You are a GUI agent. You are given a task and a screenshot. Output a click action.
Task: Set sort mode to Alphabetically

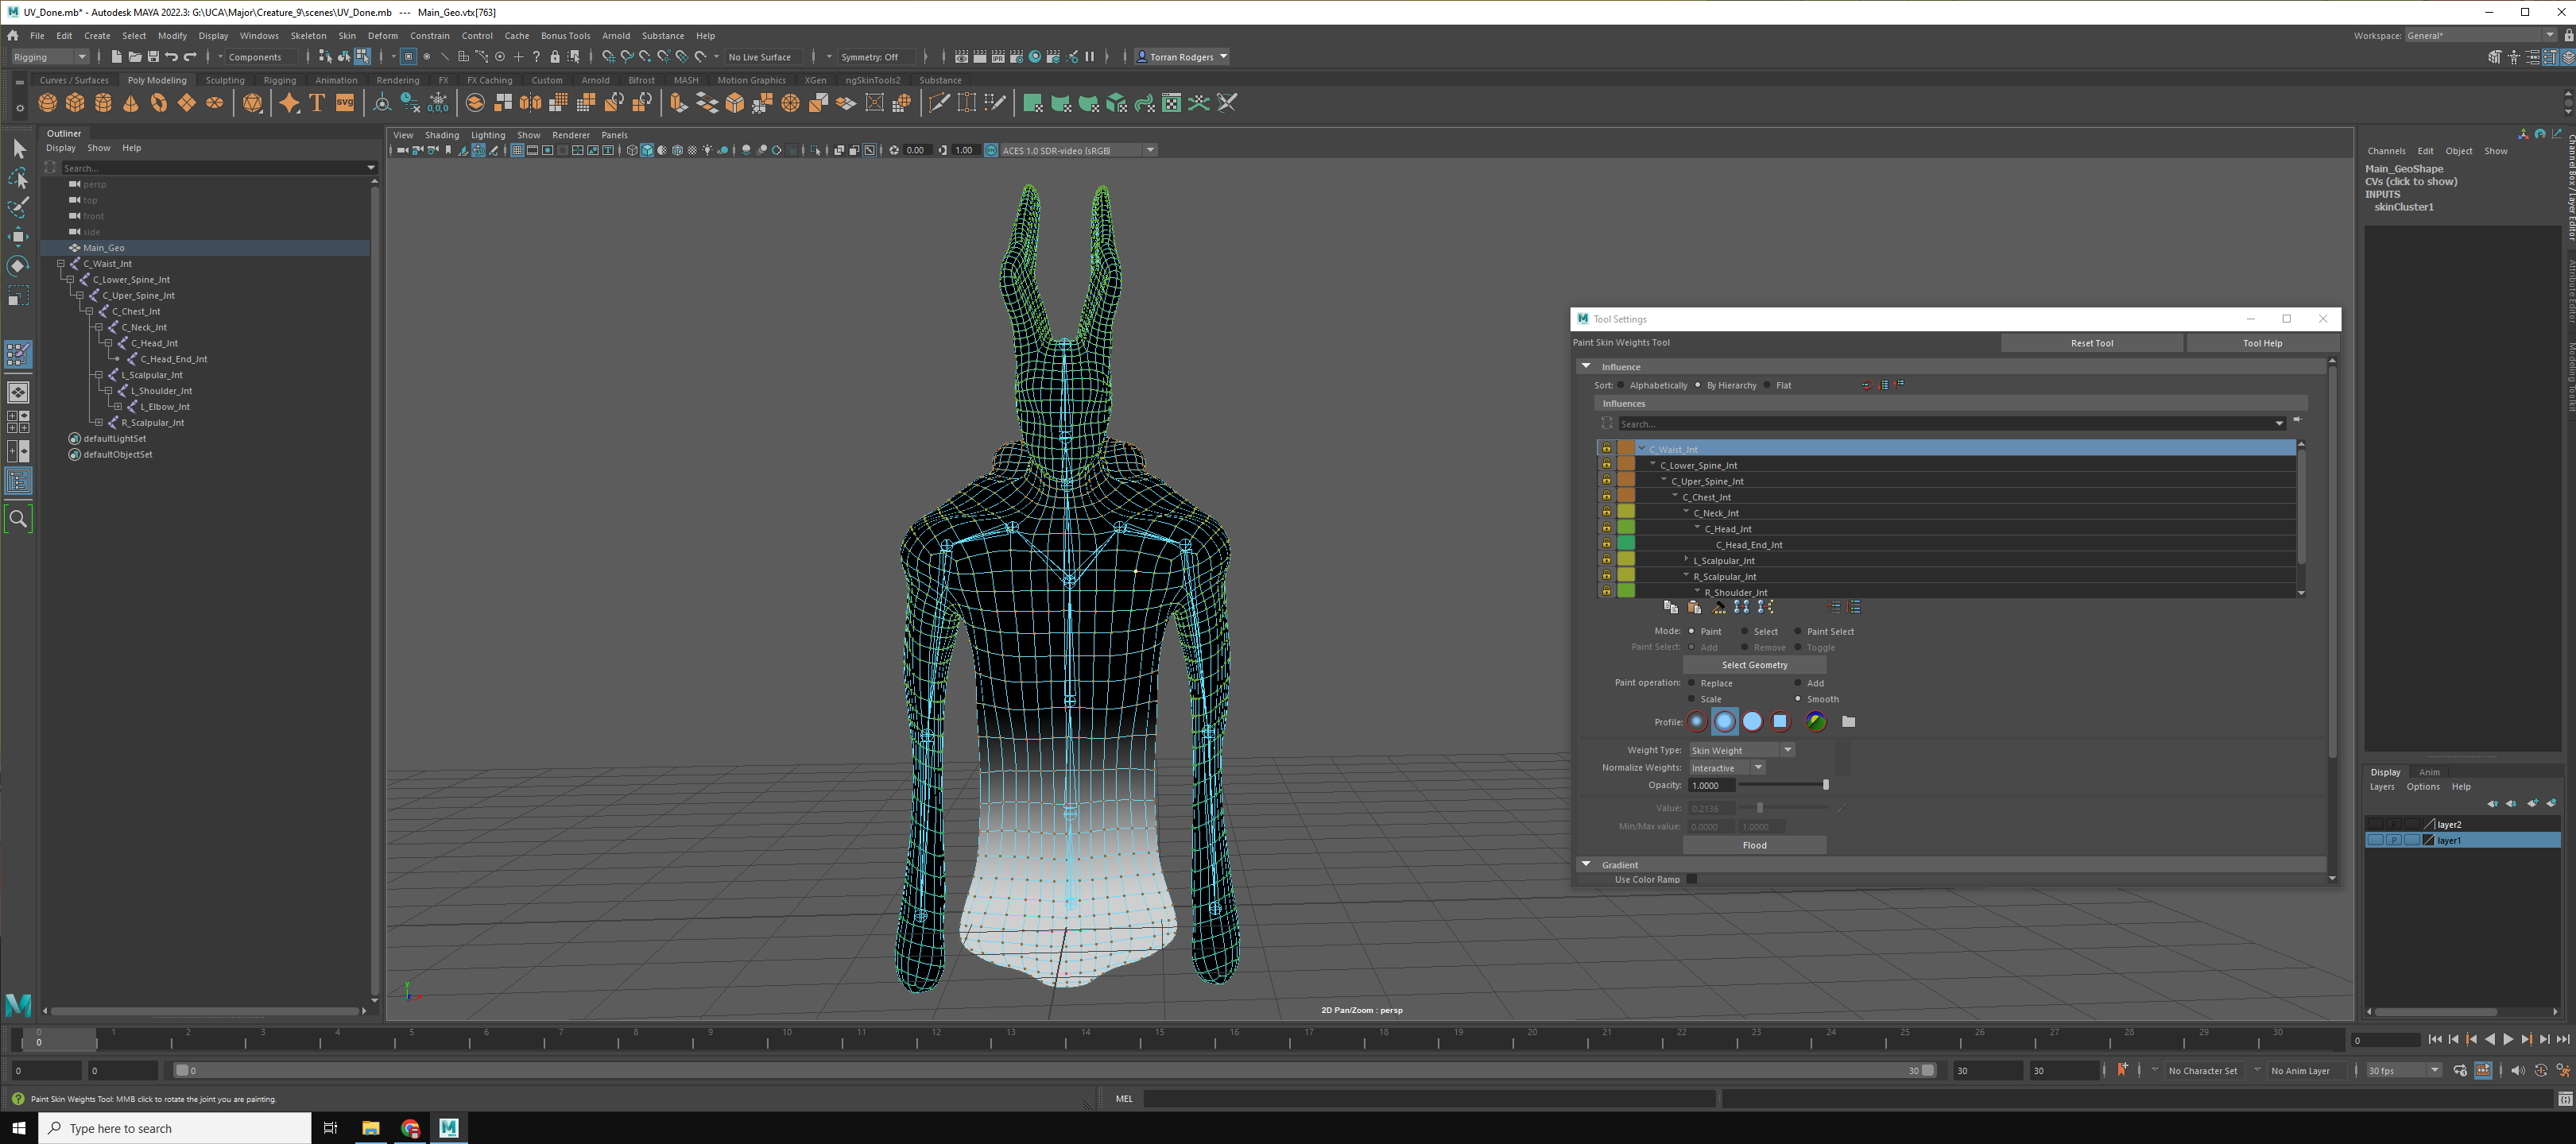click(x=1622, y=385)
